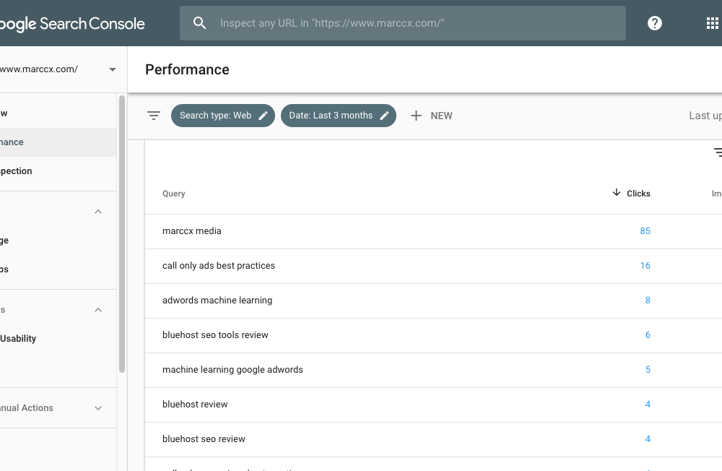Collapse the sidebar section above Usability

click(98, 310)
